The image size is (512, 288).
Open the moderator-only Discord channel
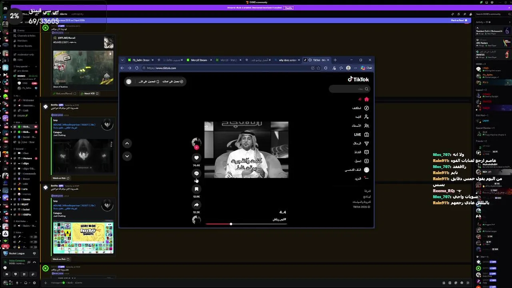point(25,54)
